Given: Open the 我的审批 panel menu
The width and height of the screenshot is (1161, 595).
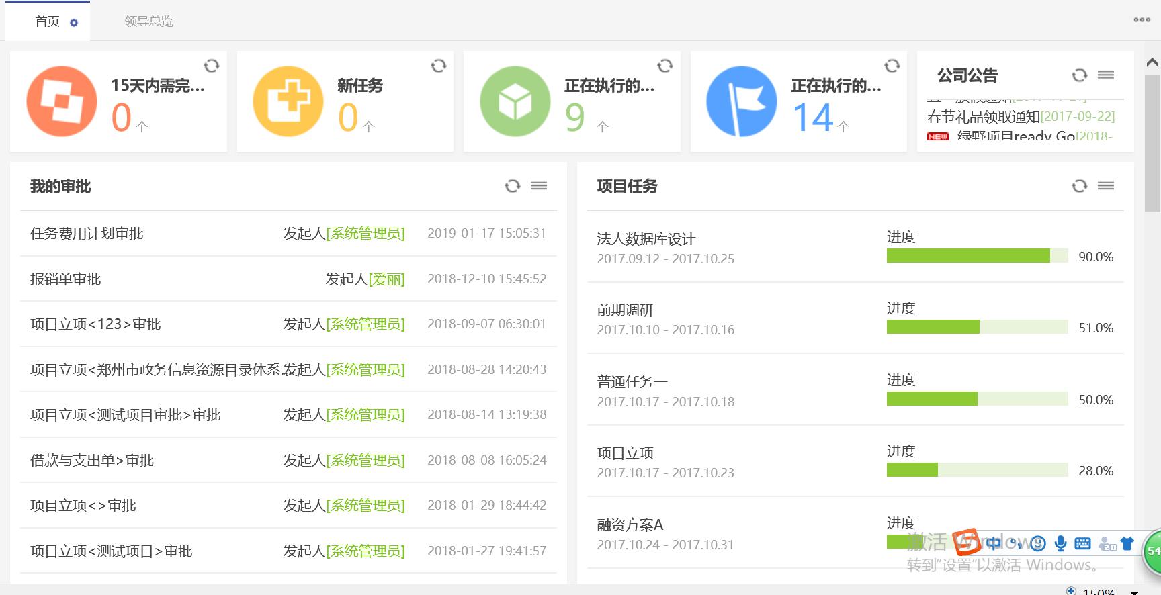Looking at the screenshot, I should click(x=539, y=186).
